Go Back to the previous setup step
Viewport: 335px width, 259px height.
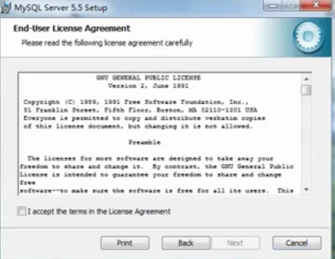[x=186, y=243]
